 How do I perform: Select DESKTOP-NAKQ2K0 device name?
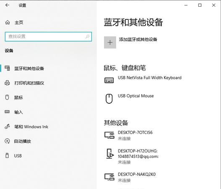137,174
